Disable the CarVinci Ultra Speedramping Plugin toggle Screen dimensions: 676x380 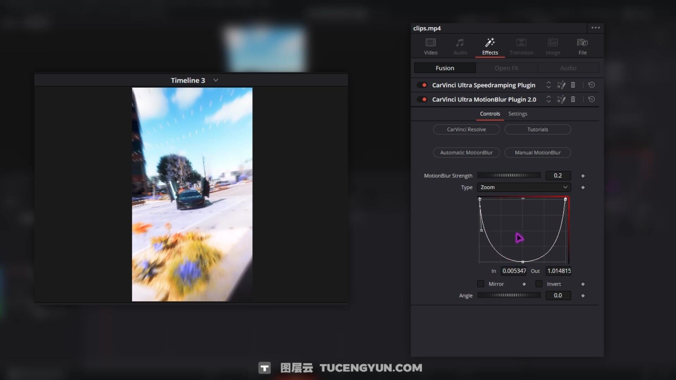click(x=422, y=85)
